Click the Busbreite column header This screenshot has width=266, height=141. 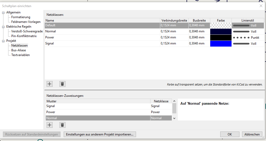click(199, 20)
